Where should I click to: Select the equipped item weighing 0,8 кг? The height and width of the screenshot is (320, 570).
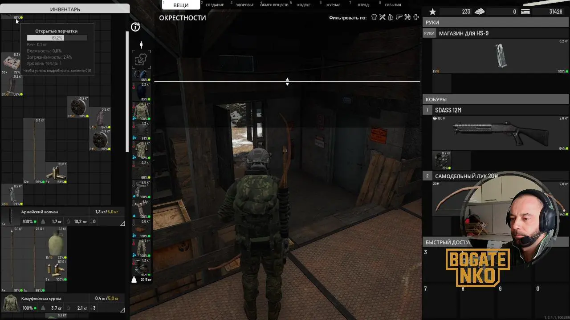tap(142, 228)
